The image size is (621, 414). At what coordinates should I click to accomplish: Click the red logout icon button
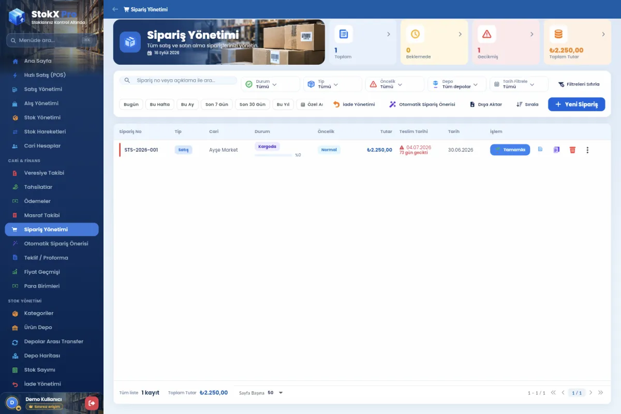[92, 403]
